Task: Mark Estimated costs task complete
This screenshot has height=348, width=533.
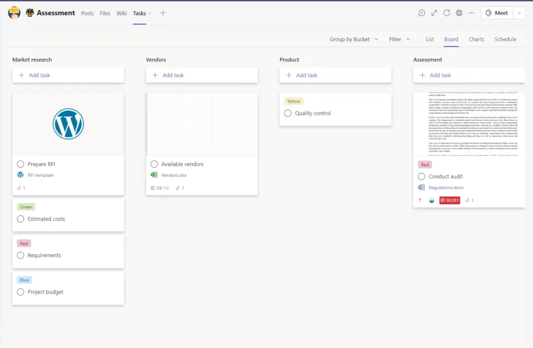Action: [20, 219]
